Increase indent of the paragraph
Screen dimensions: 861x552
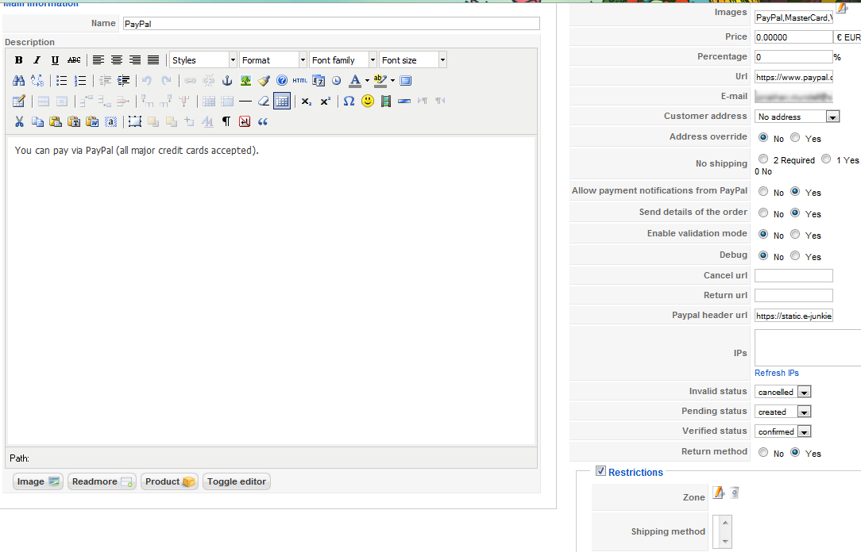(x=124, y=81)
